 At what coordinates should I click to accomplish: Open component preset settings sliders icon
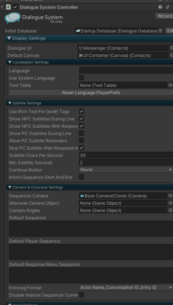[x=168, y=7]
